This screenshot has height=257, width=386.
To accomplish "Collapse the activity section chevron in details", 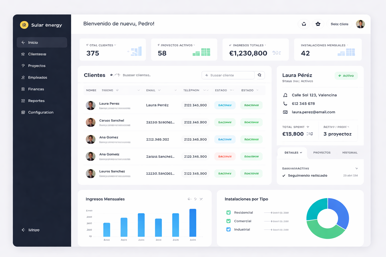I will click(356, 168).
